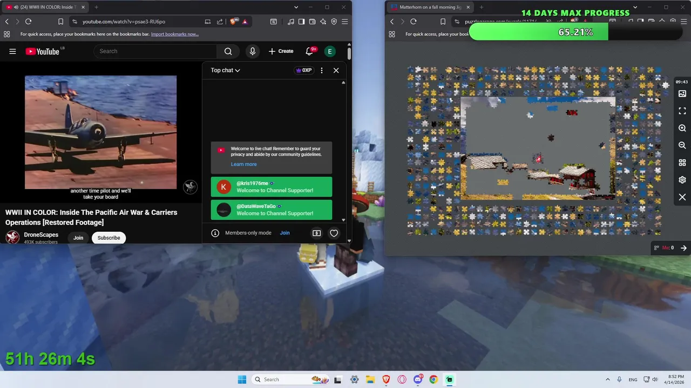Screen dimensions: 691x388
Task: Arrange loose pieces with grid icon
Action: tap(682, 163)
